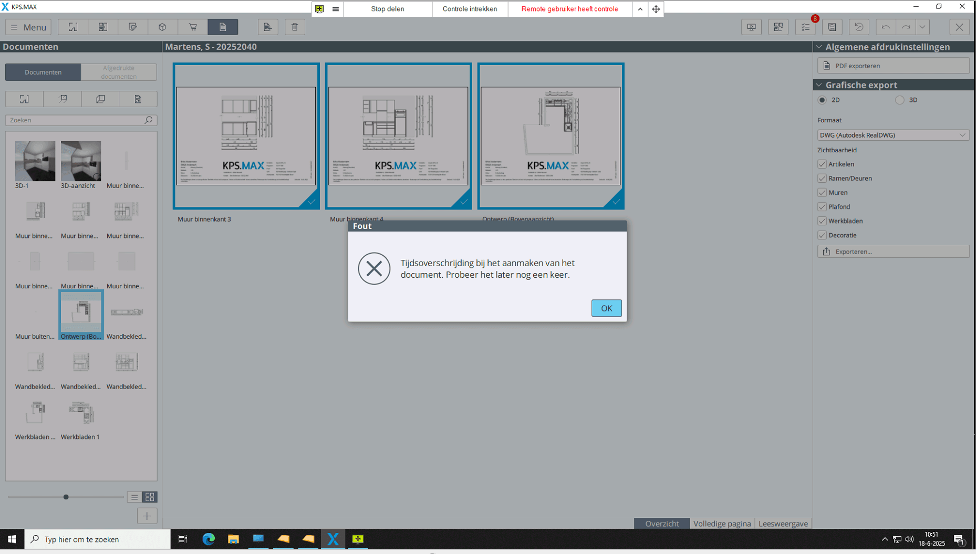Open the checklist icon with red badge
This screenshot has width=976, height=554.
pos(805,27)
